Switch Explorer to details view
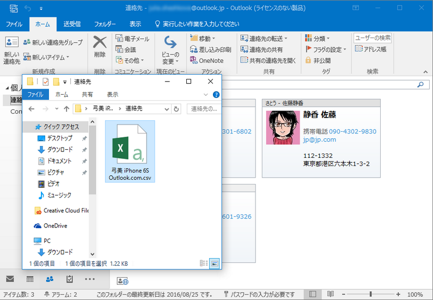Viewport: 433px width, 300px height. [204, 264]
